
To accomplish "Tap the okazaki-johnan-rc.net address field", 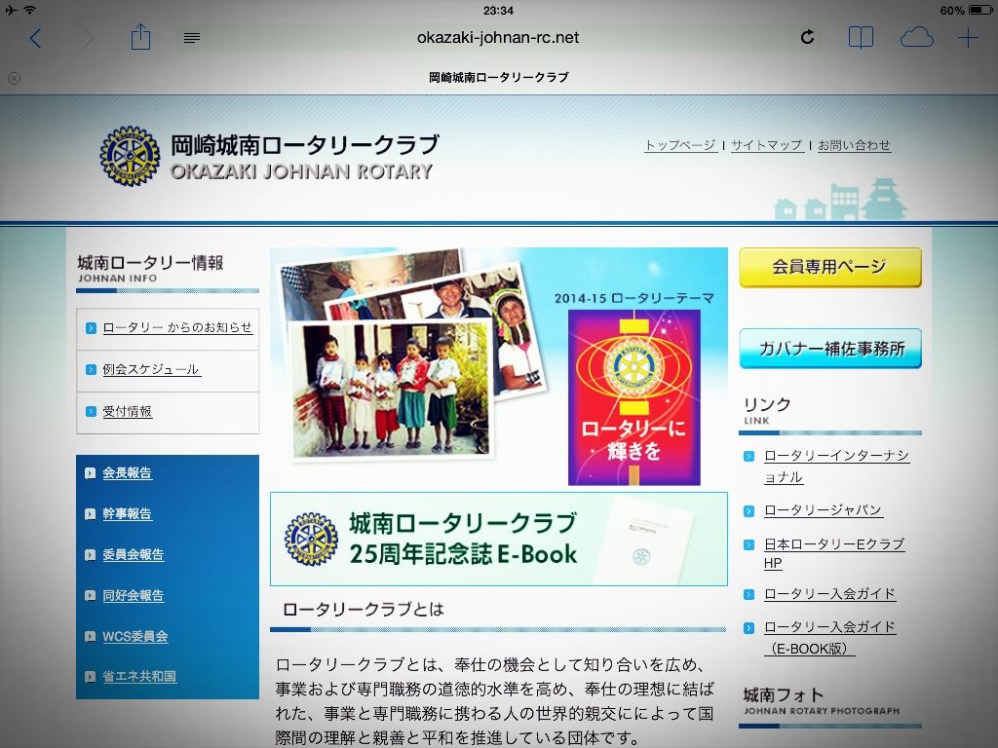I will tap(498, 38).
